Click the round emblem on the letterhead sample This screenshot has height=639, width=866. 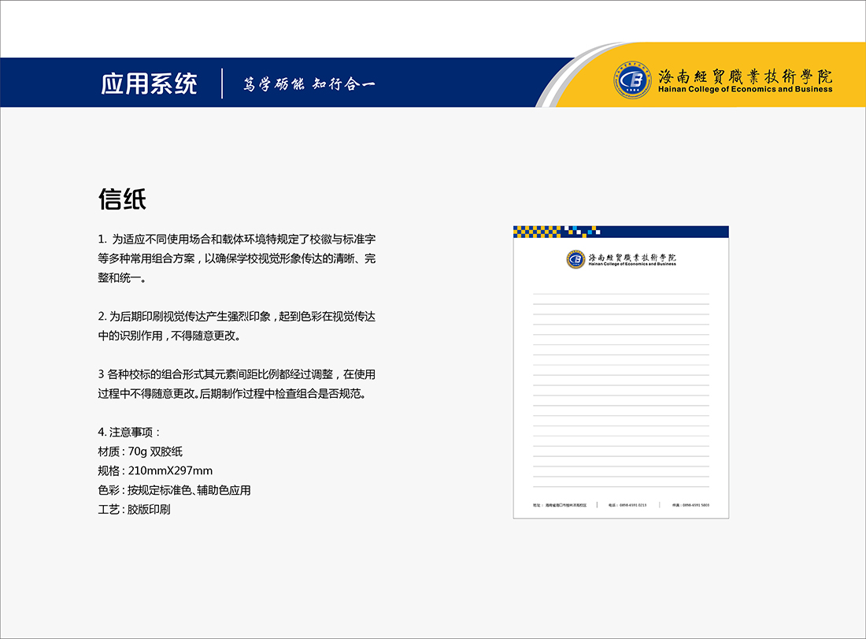click(x=576, y=259)
